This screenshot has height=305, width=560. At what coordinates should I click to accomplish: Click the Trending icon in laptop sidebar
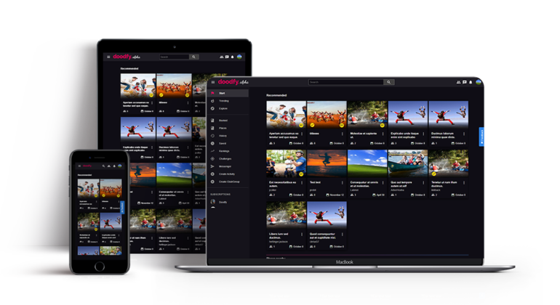(212, 101)
